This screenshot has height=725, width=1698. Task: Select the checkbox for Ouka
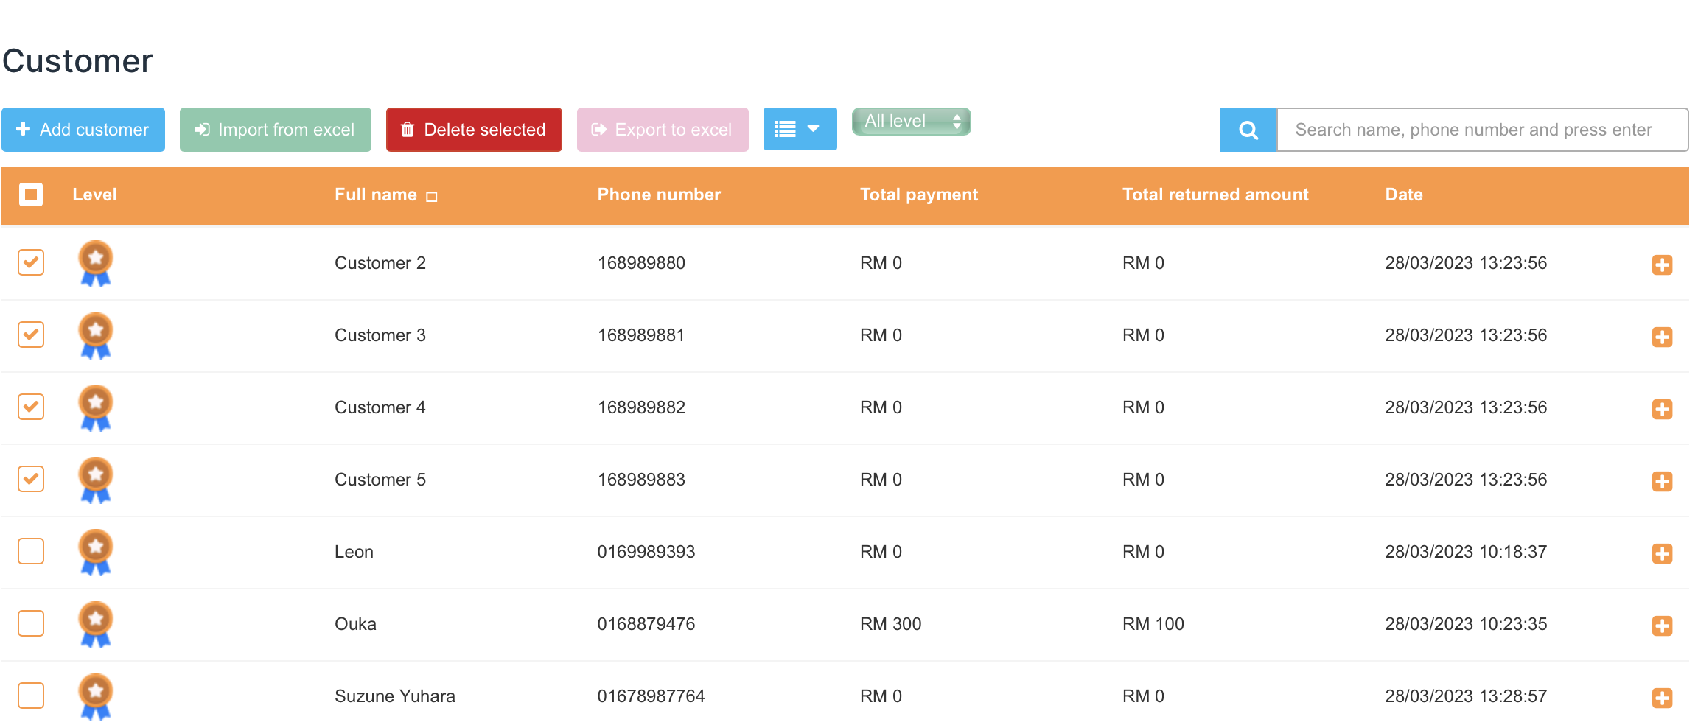pyautogui.click(x=31, y=623)
